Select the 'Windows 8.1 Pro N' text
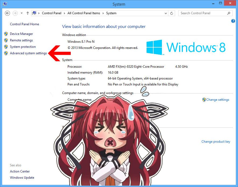Image resolution: width=238 pixels, height=187 pixels. point(81,42)
